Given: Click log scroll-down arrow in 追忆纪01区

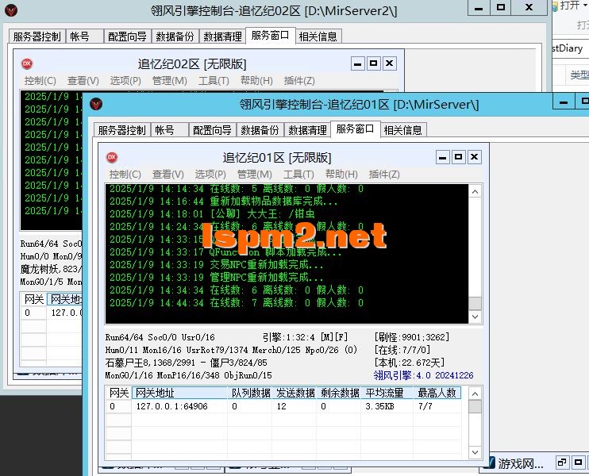Looking at the screenshot, I should point(475,317).
